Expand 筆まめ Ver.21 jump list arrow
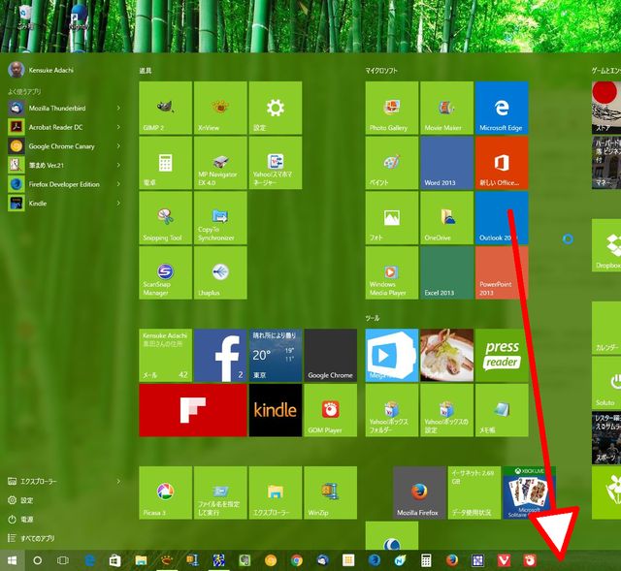 [118, 165]
